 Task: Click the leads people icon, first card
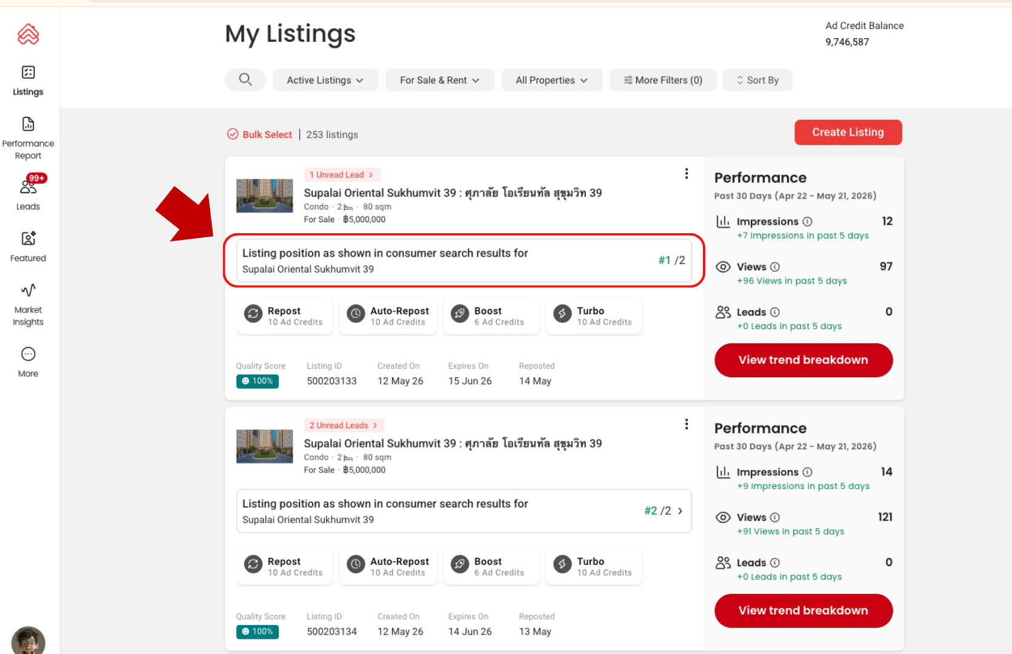click(723, 312)
